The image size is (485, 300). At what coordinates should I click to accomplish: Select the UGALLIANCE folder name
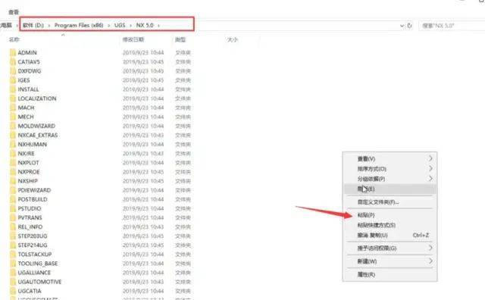[x=34, y=273]
